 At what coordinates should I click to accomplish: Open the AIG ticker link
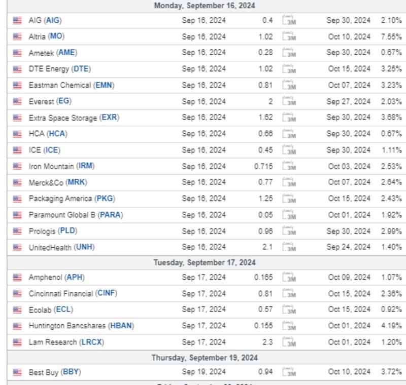click(x=53, y=21)
